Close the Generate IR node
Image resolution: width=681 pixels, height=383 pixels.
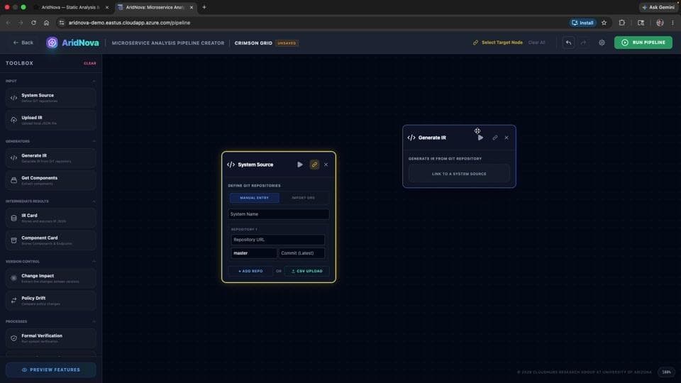pos(506,138)
